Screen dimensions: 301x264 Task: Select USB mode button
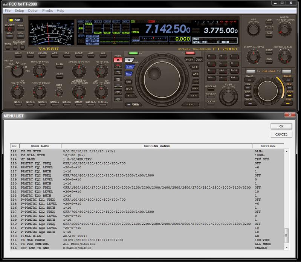[118, 73]
